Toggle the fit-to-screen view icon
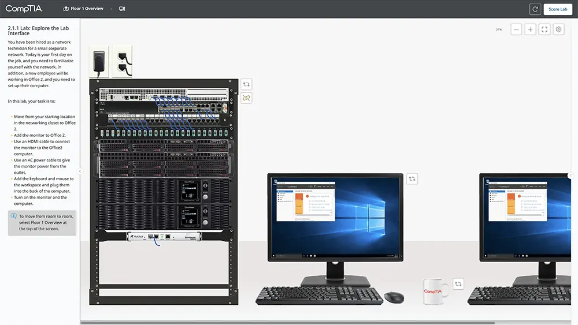 (x=544, y=29)
